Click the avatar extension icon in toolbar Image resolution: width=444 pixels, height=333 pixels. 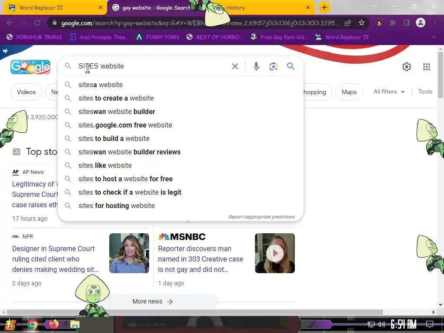[379, 23]
